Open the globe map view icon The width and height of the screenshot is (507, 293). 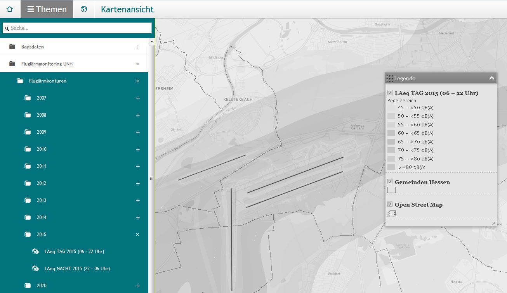click(x=84, y=9)
